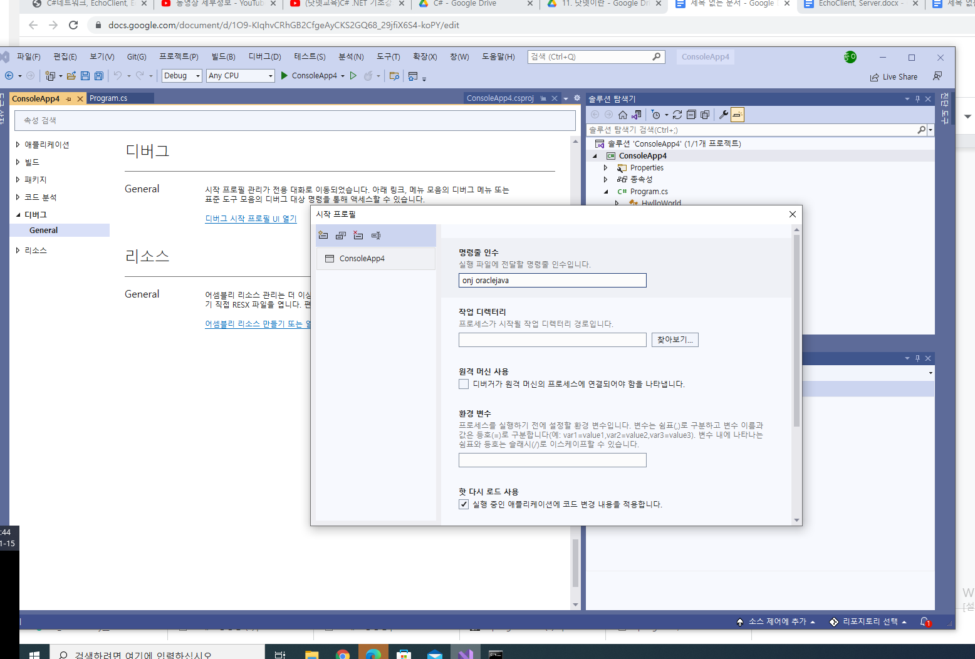Image resolution: width=975 pixels, height=659 pixels.
Task: Expand the 종속성 node in Solution Explorer
Action: 605,179
